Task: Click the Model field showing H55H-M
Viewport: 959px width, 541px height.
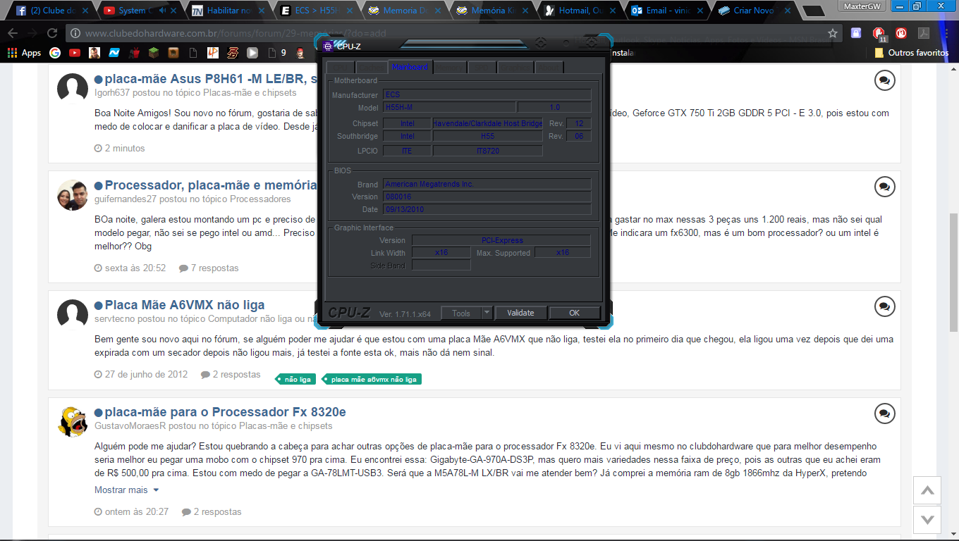Action: [449, 107]
